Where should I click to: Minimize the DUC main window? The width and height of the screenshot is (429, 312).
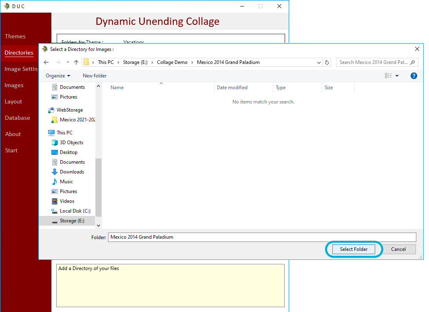click(242, 6)
